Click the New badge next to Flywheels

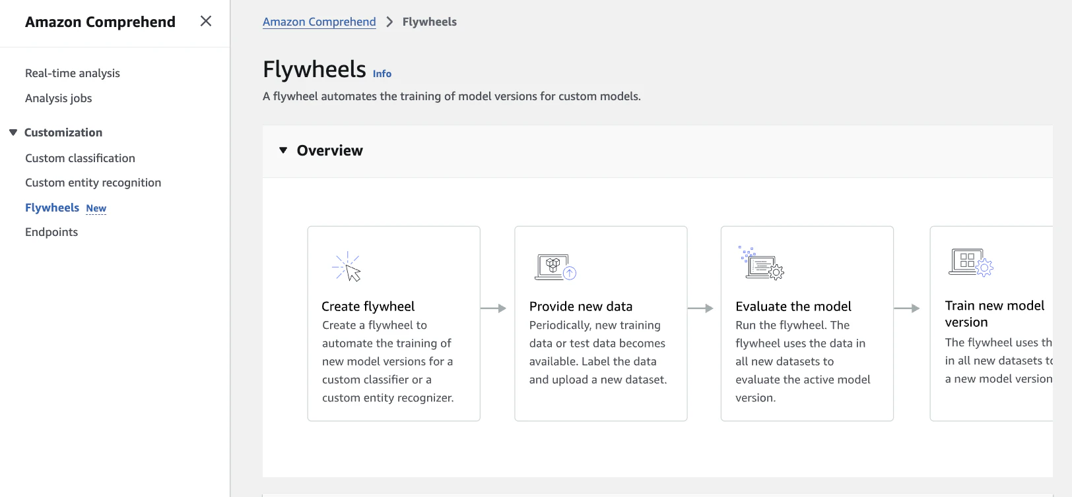(x=96, y=208)
